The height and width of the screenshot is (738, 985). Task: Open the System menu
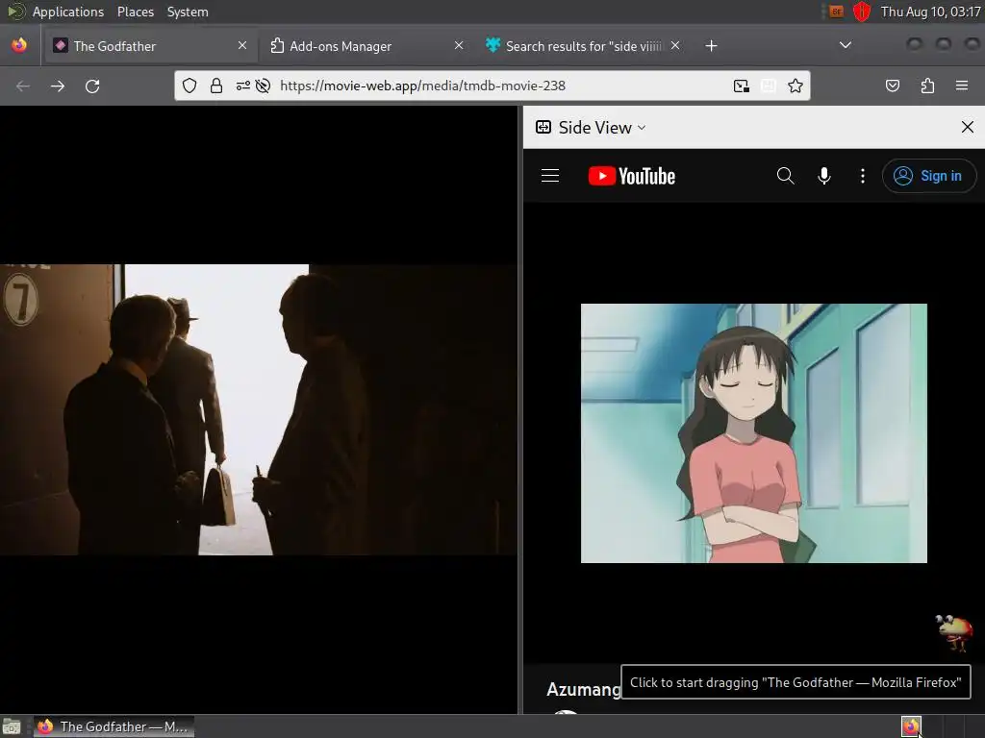[188, 12]
